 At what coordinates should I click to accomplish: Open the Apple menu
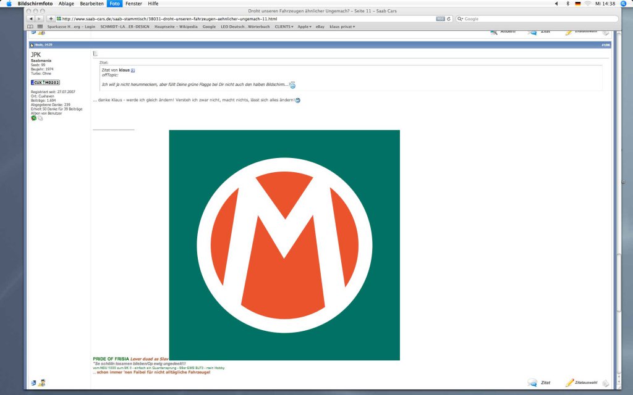pyautogui.click(x=9, y=4)
